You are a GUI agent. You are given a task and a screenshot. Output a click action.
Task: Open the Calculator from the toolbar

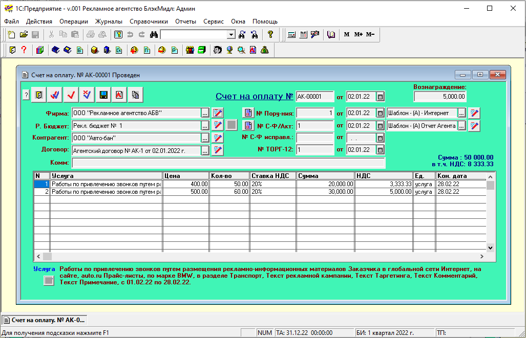tap(291, 34)
